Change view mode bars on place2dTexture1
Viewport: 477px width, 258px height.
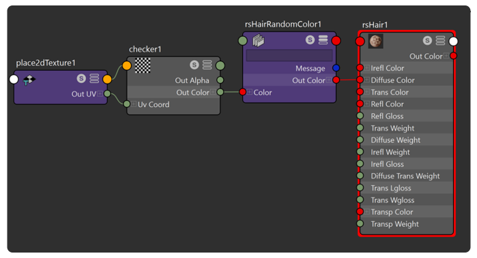94,78
